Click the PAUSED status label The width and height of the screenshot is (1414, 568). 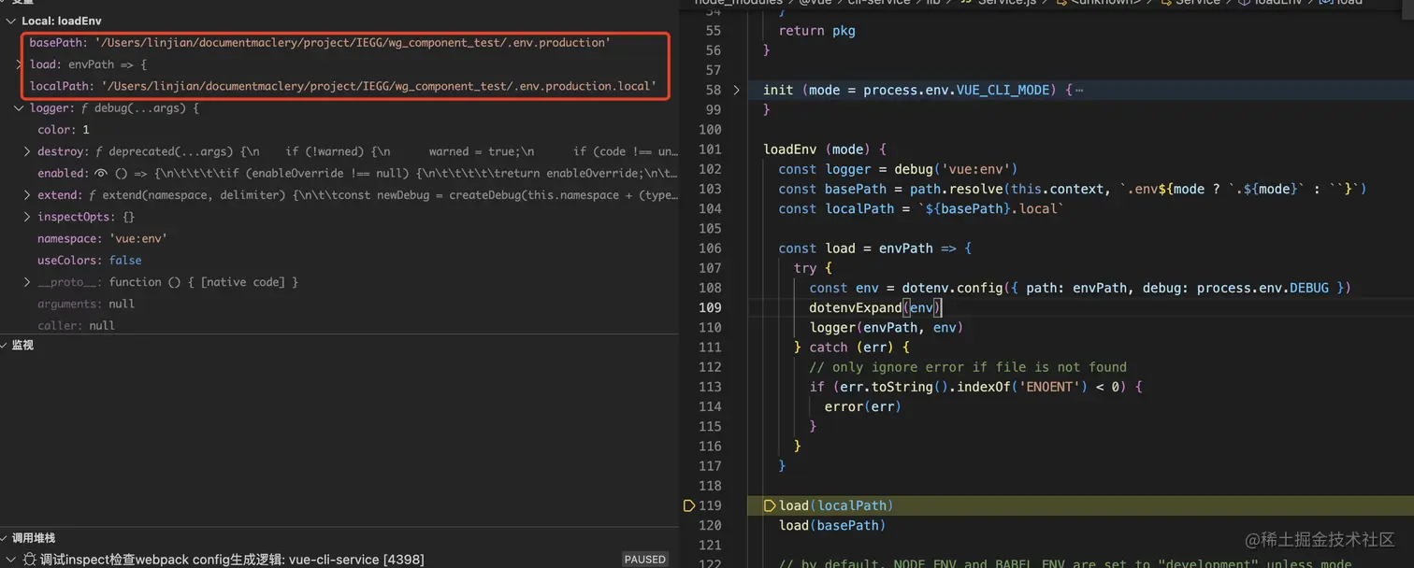[645, 560]
